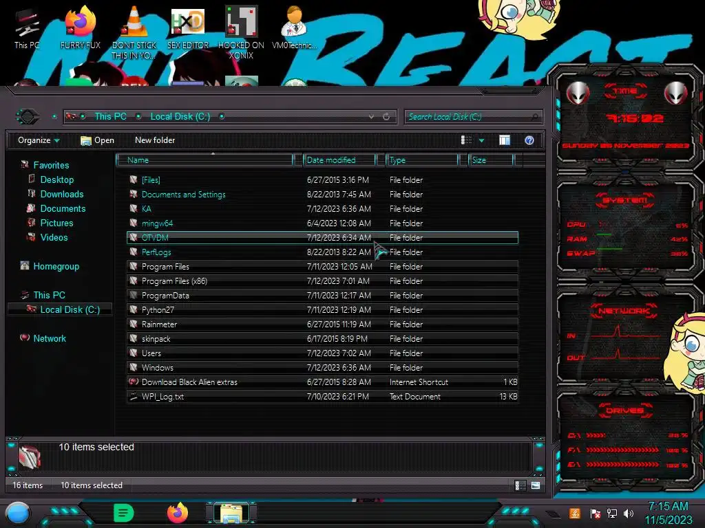Select the [Files] folder row
The height and width of the screenshot is (528, 705).
coord(322,179)
